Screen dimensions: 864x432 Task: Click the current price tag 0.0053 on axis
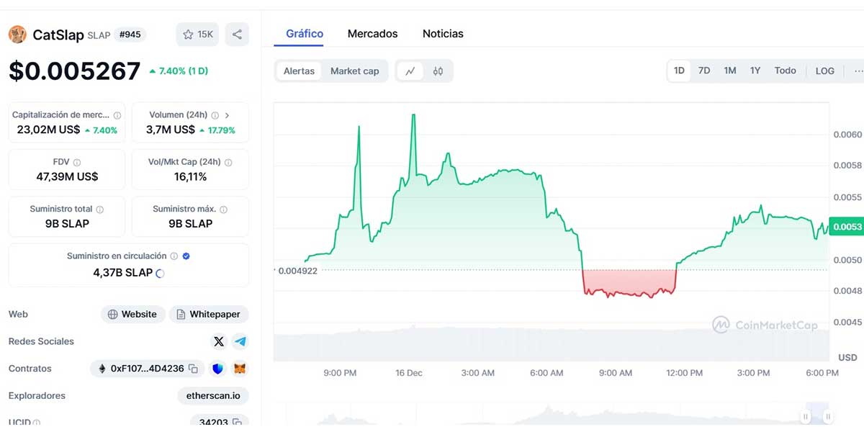click(x=847, y=227)
